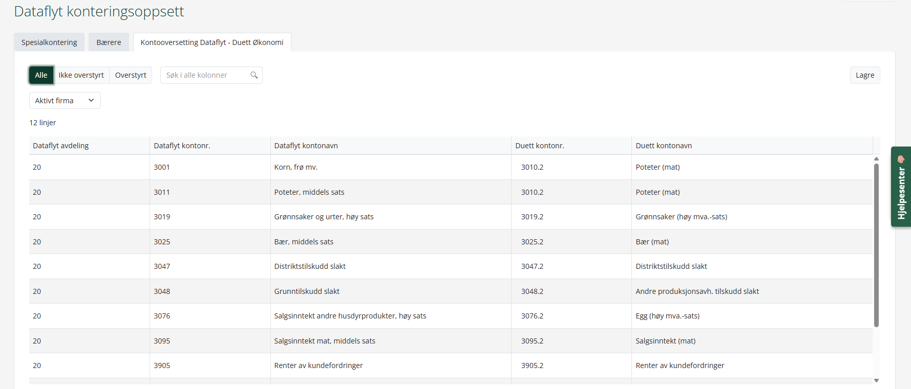Switch to the Bærere tab
Viewport: 911px width, 389px height.
click(109, 42)
